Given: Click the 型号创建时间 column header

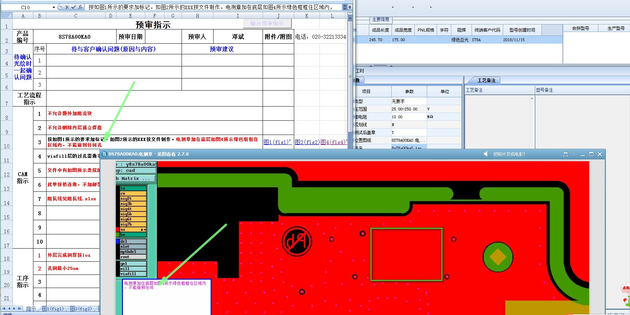Looking at the screenshot, I should tap(522, 30).
